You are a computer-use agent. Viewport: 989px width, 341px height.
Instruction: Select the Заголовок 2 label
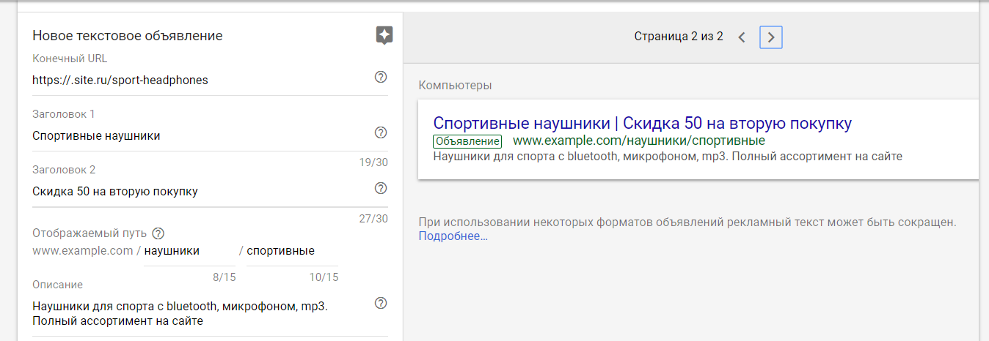(x=64, y=170)
